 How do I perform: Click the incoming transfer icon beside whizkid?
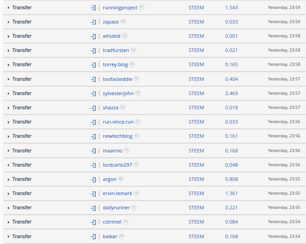(x=93, y=36)
